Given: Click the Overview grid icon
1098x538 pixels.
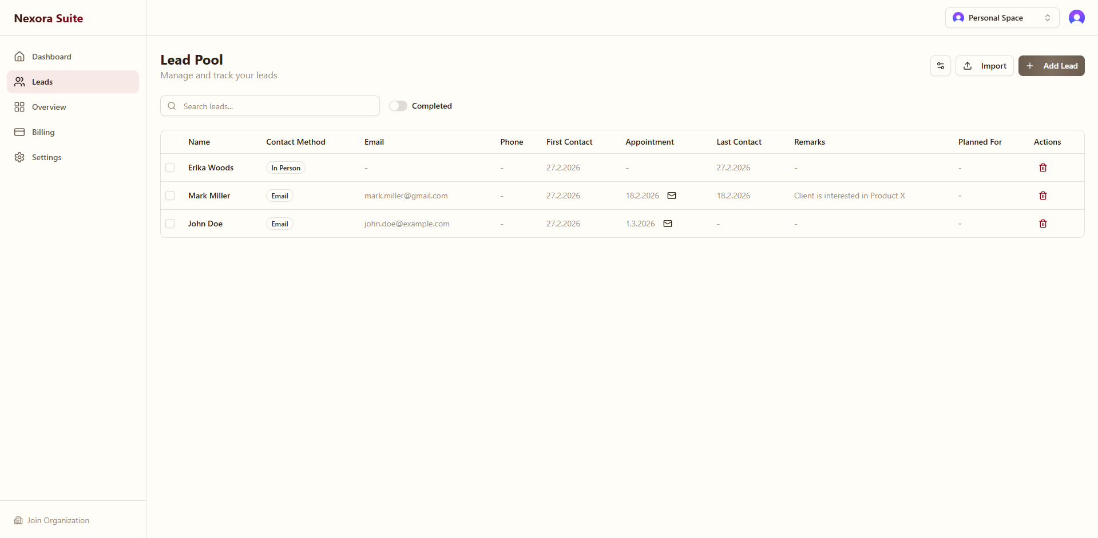Looking at the screenshot, I should (x=19, y=107).
